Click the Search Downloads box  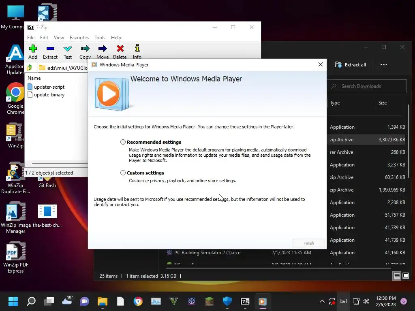(x=367, y=86)
